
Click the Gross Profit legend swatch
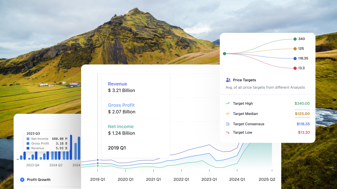coord(28,143)
